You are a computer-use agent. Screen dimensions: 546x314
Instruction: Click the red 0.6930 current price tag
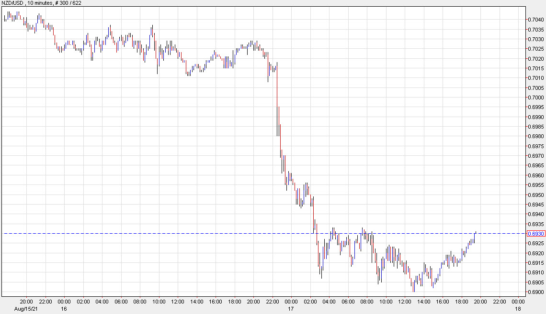pyautogui.click(x=535, y=234)
